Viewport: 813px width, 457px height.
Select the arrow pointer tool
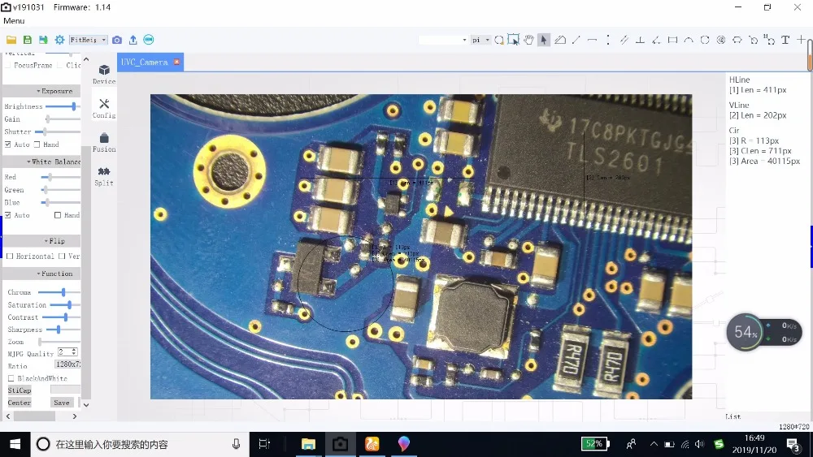coord(543,40)
